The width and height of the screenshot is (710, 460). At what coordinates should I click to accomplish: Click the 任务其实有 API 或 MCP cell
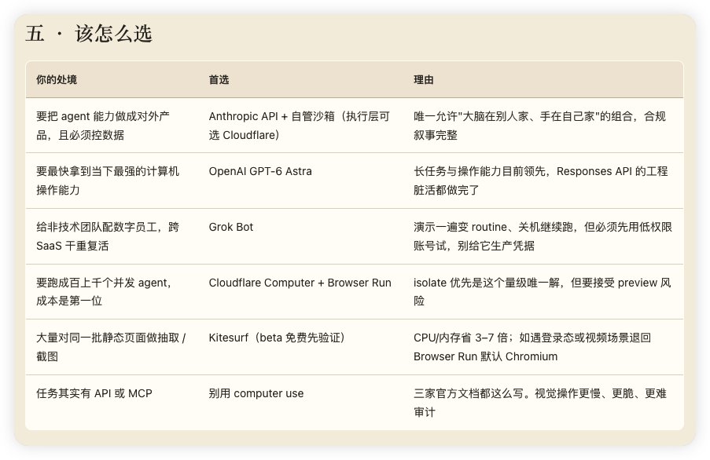pyautogui.click(x=94, y=393)
